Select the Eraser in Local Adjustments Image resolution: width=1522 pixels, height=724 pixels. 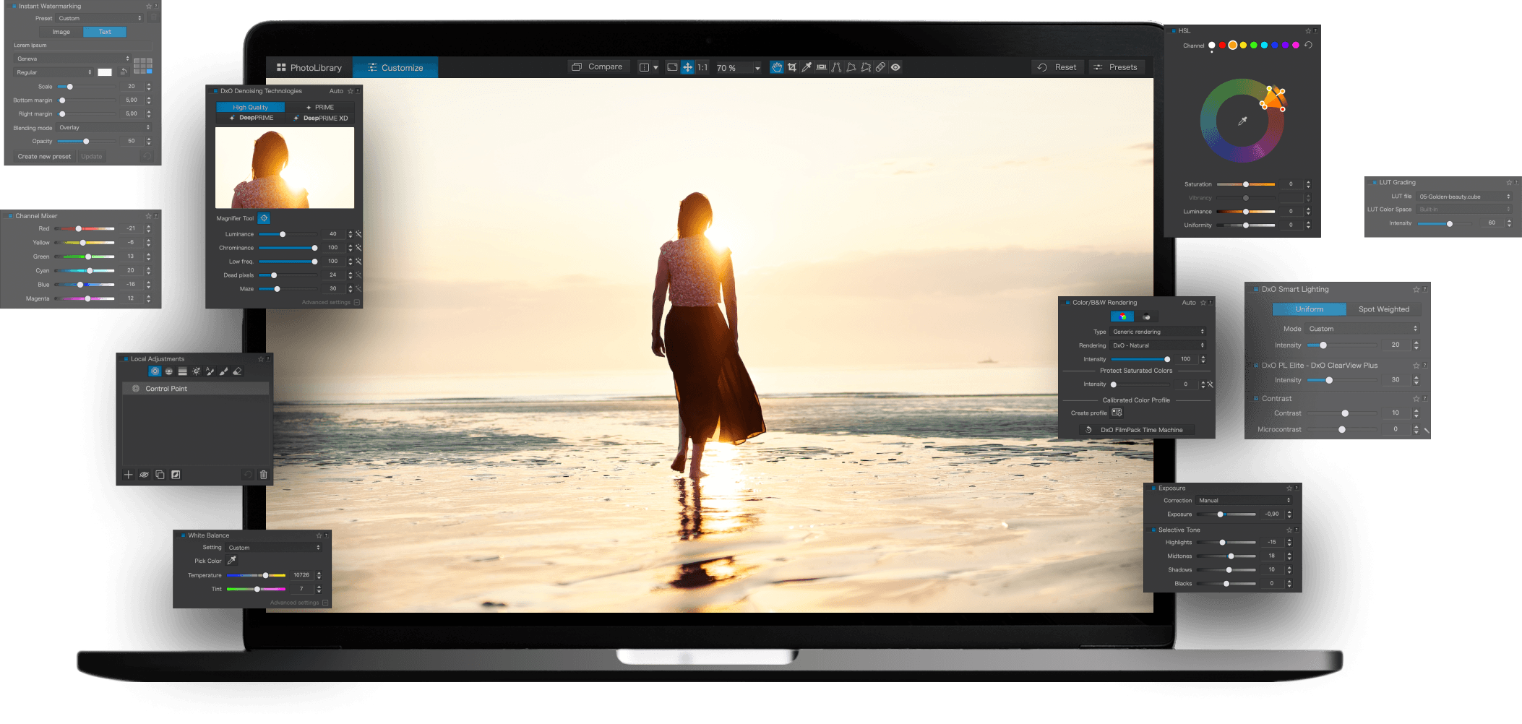237,371
